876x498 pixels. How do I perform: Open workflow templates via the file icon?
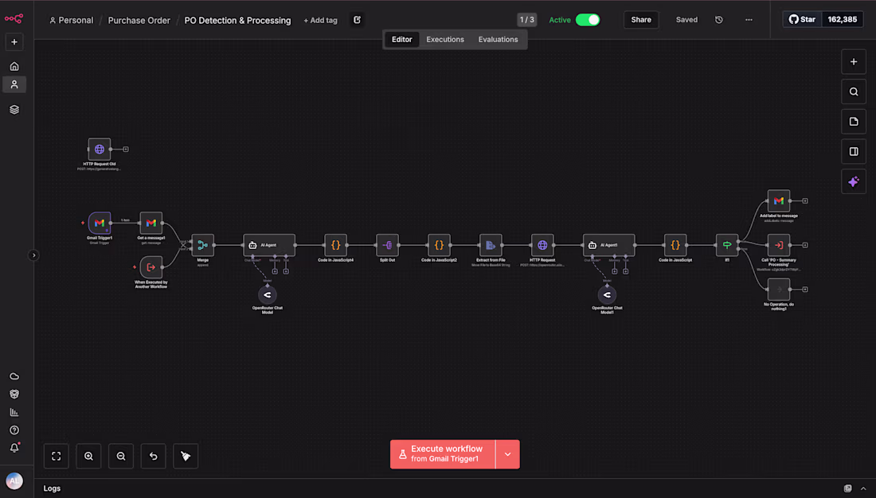tap(854, 121)
